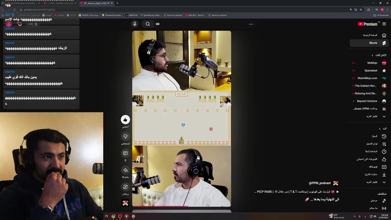Start voice search with the microphone icon

[135, 24]
